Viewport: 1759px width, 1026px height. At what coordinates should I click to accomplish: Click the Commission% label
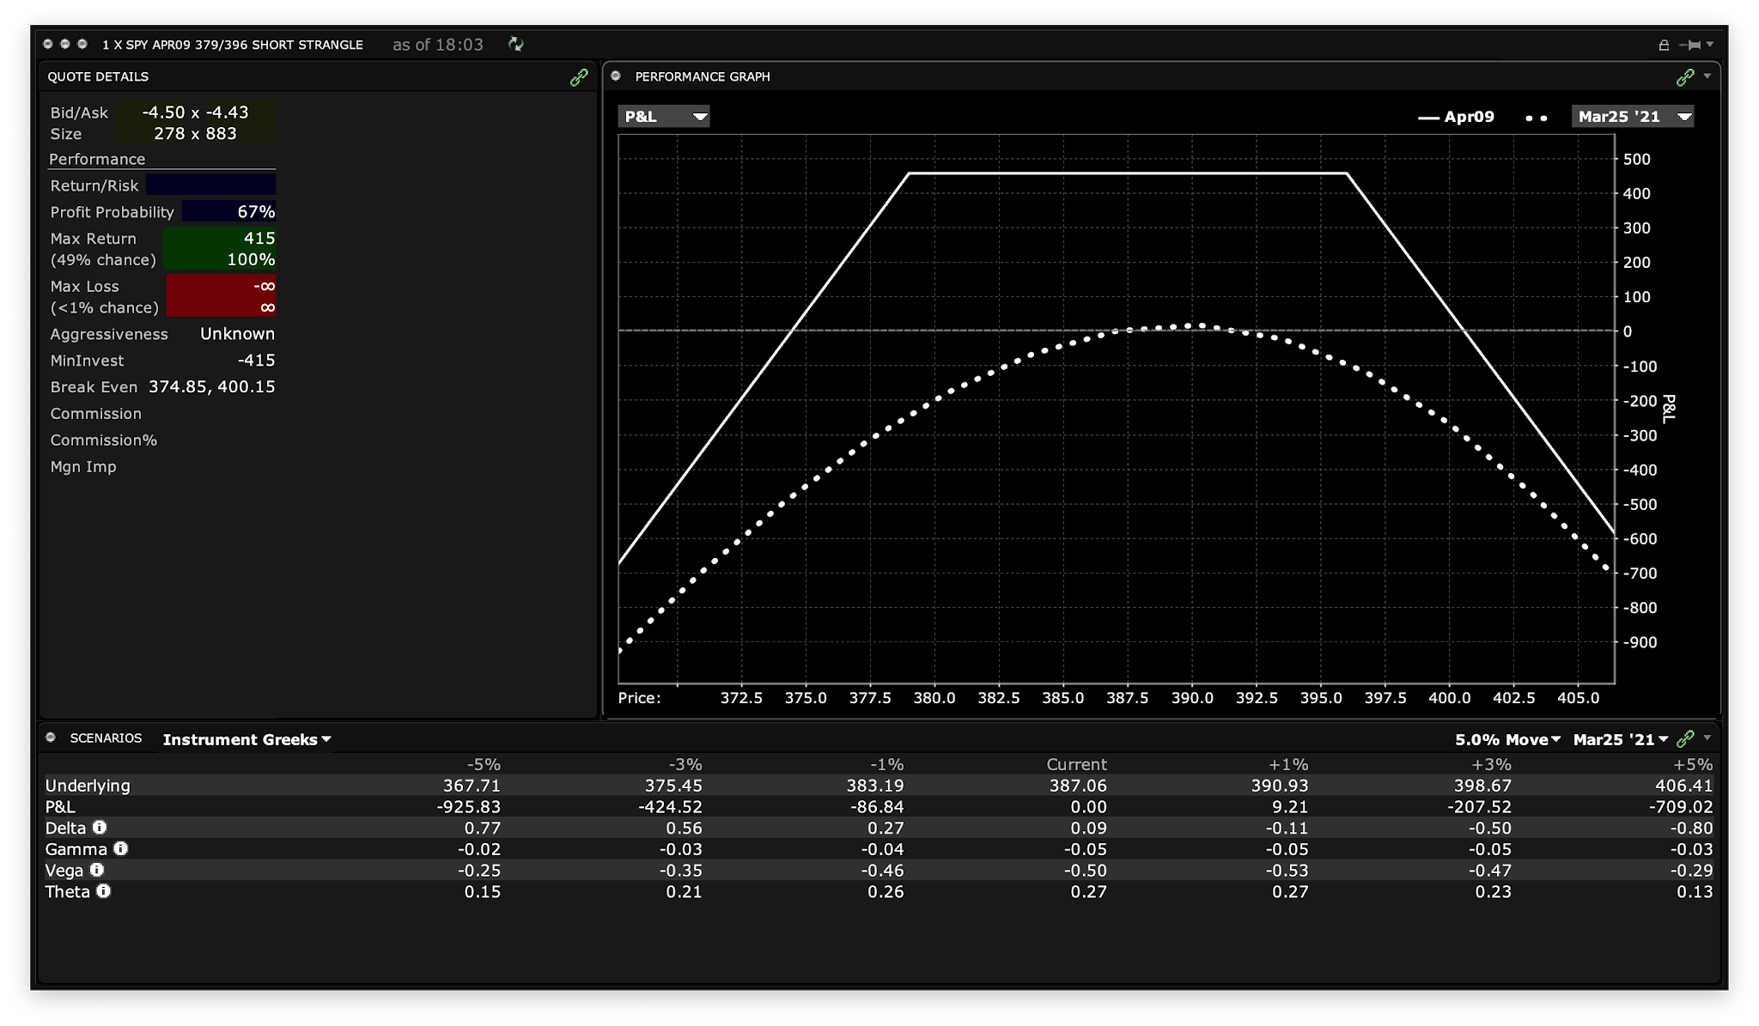[x=103, y=440]
